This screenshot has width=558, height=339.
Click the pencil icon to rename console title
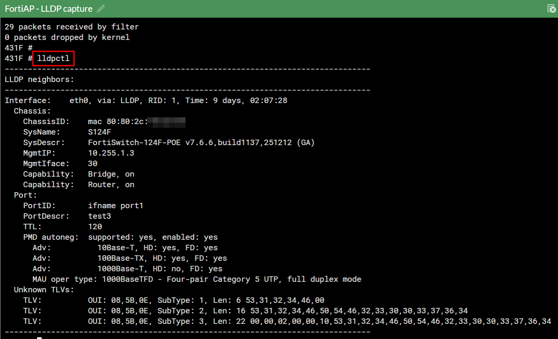[101, 8]
